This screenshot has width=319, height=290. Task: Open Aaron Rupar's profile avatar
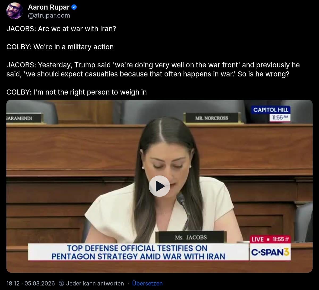pyautogui.click(x=15, y=11)
